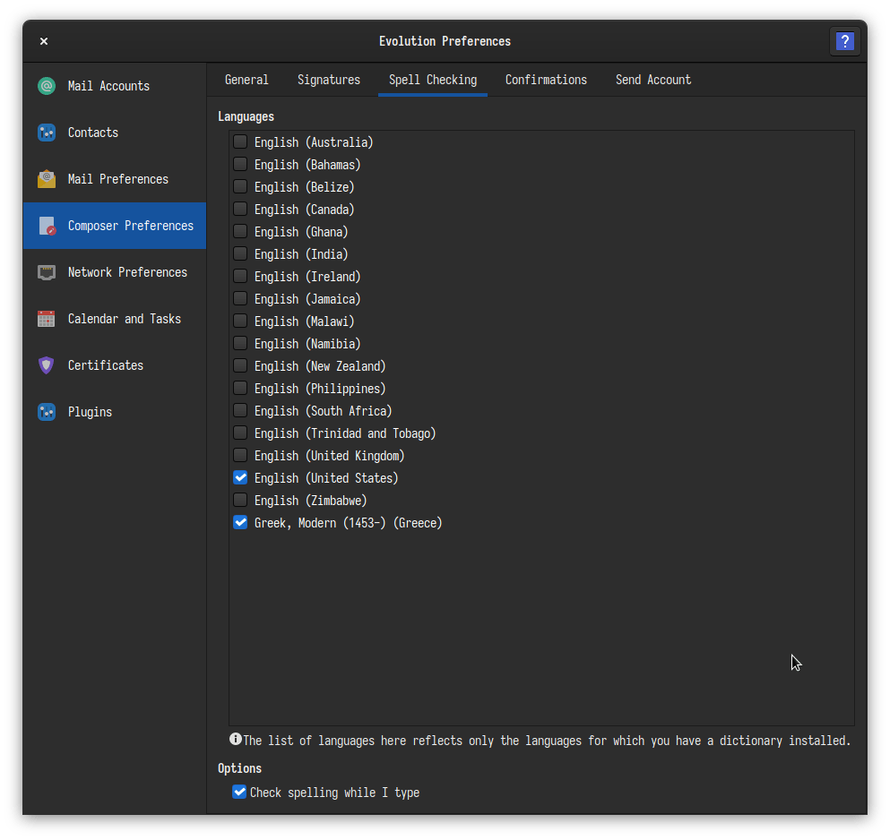Click the Network Preferences icon

[47, 272]
